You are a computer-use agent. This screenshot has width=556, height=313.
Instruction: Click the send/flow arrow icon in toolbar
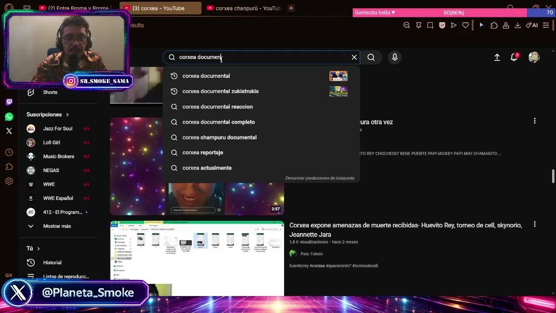tap(453, 25)
